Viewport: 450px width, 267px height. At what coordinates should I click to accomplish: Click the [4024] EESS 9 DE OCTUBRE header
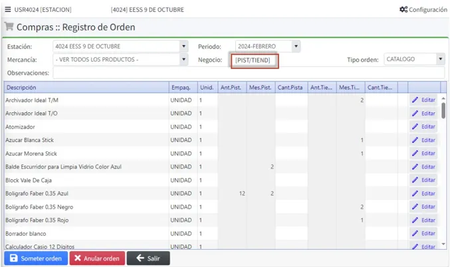[147, 9]
